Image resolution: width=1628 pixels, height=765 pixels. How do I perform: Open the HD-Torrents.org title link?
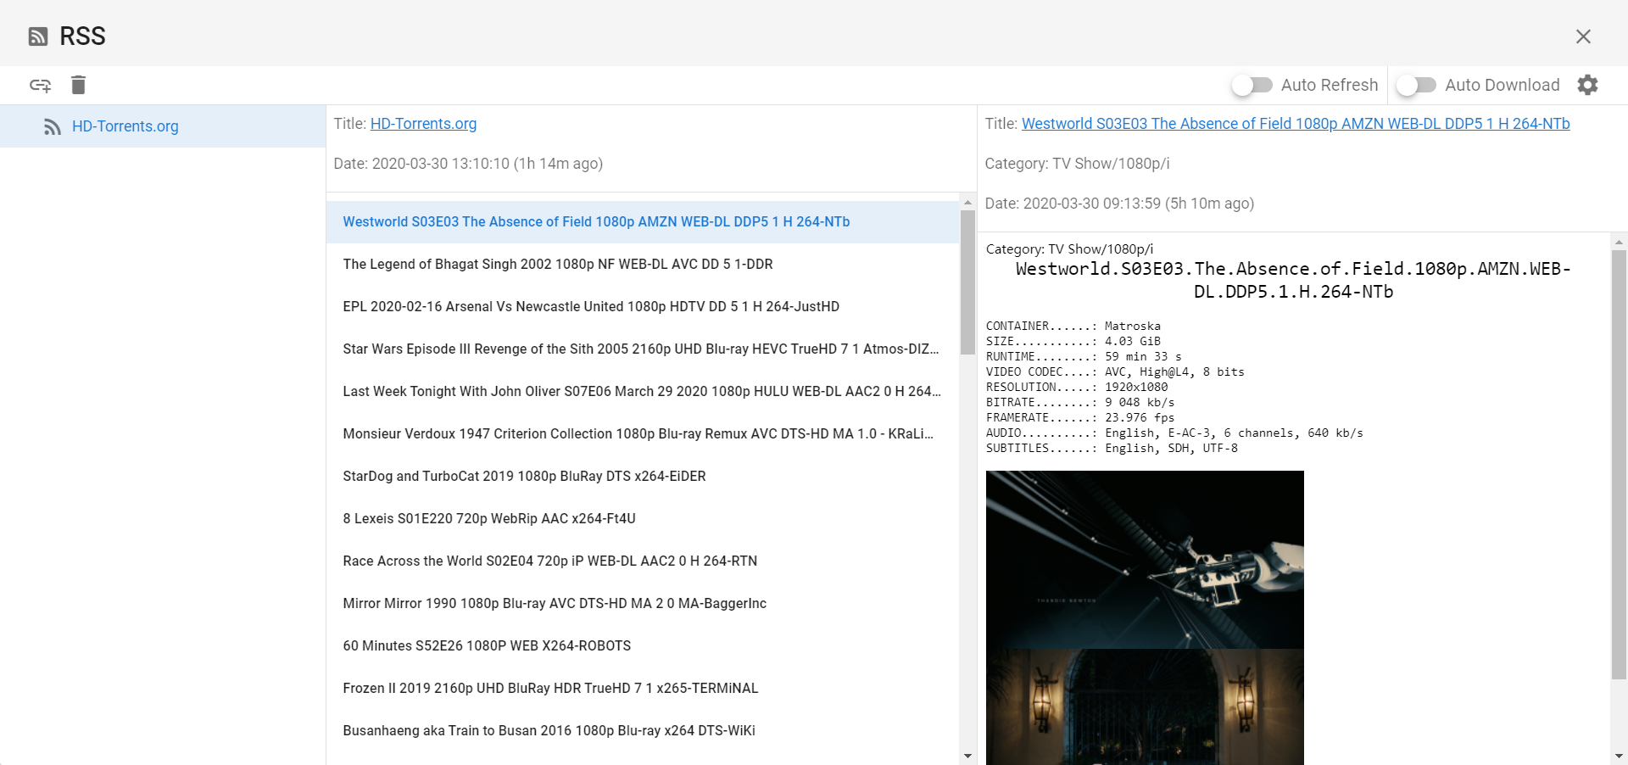click(423, 124)
